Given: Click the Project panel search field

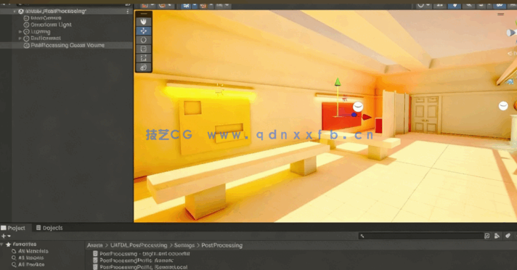Looking at the screenshot, I should tap(421, 236).
